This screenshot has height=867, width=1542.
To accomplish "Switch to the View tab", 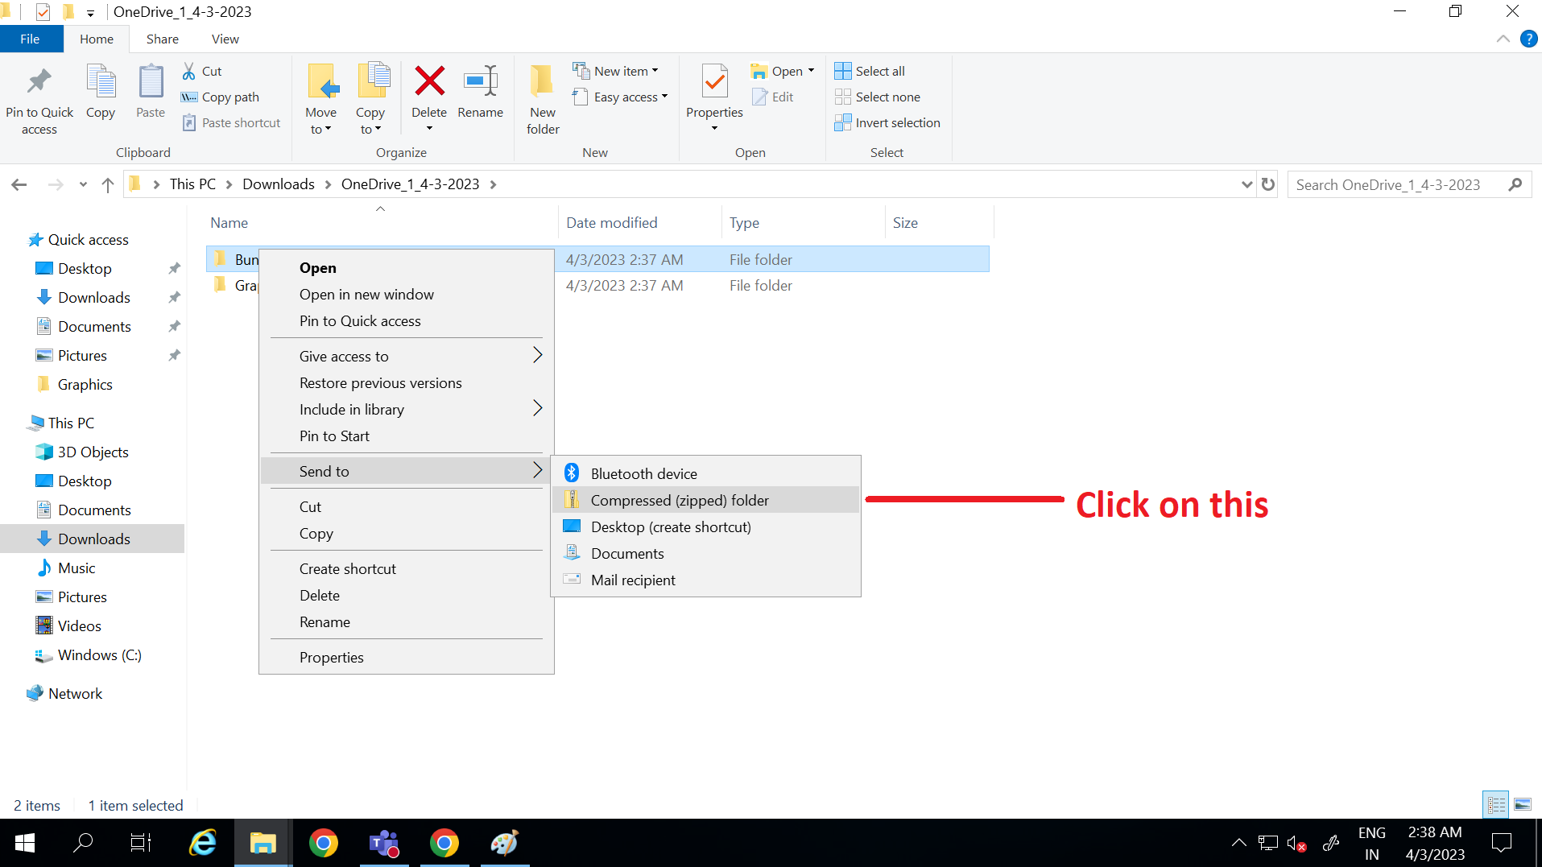I will tap(225, 39).
